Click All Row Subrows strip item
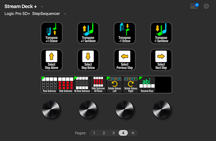The width and height of the screenshot is (216, 141). [x=82, y=85]
